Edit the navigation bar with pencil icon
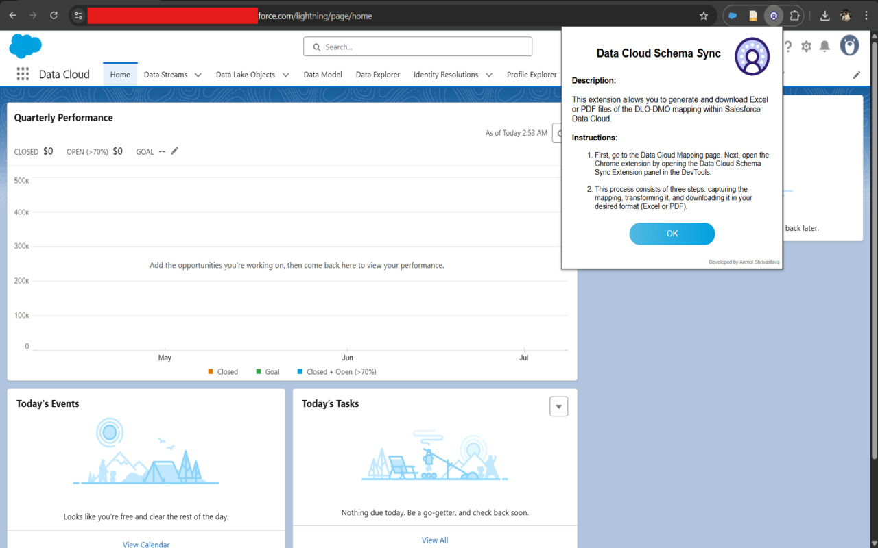 point(857,75)
